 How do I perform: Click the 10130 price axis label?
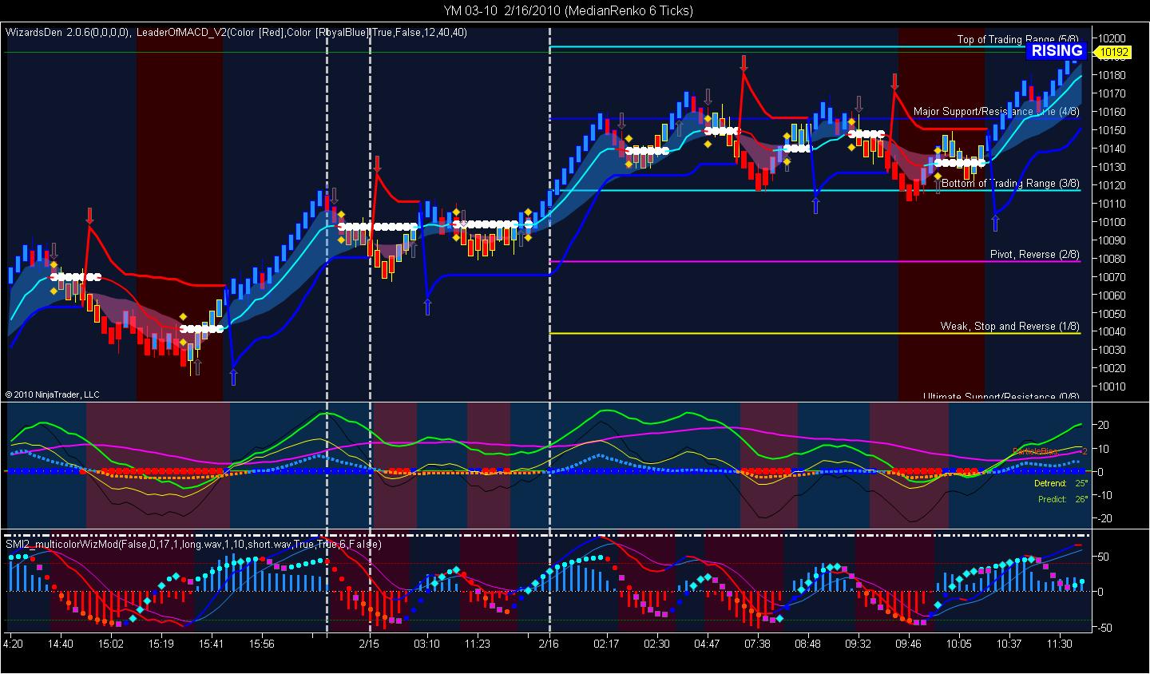tap(1112, 167)
